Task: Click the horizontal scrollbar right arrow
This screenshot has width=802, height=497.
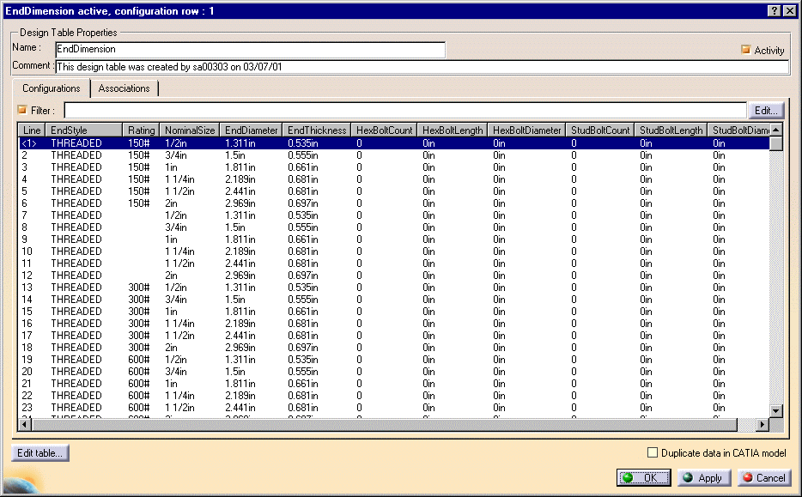Action: click(x=763, y=424)
